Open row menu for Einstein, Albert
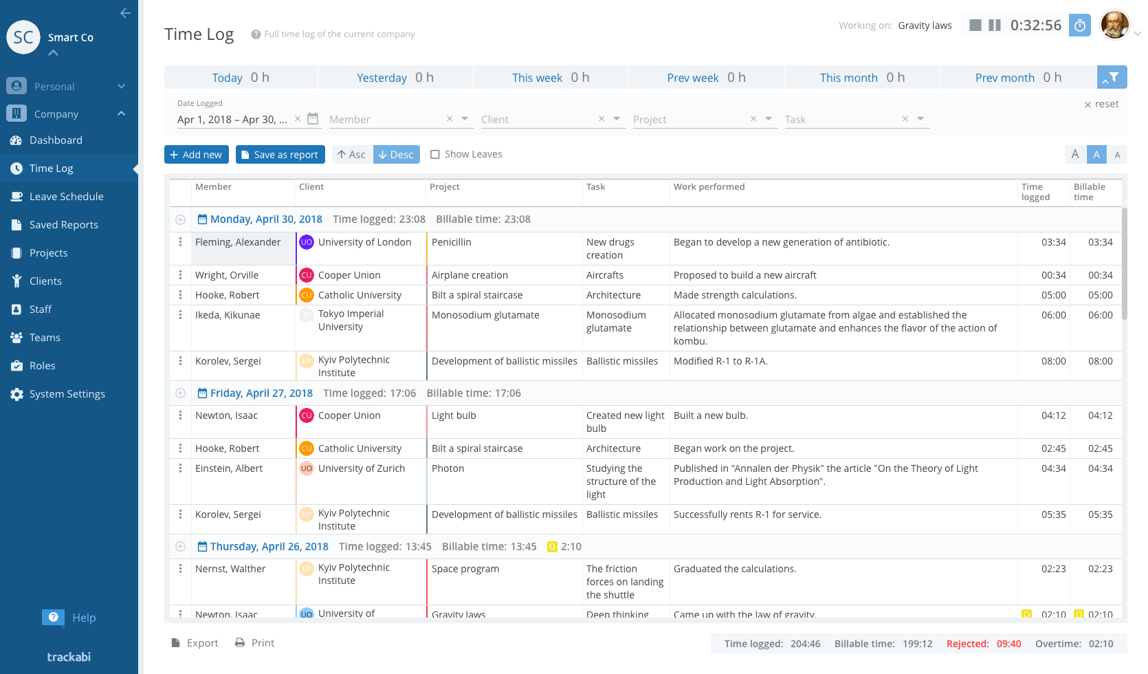The image size is (1148, 674). [180, 468]
